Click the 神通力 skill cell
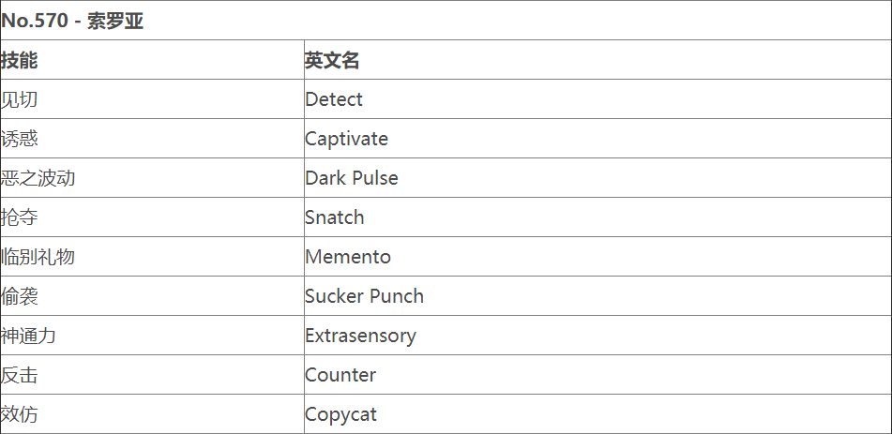Viewport: 892px width, 434px height. click(28, 336)
